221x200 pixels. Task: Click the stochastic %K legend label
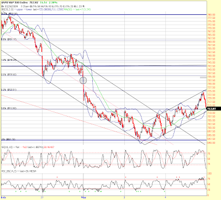pos(17,147)
